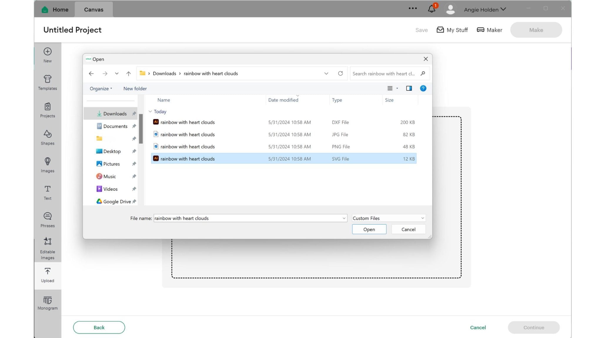This screenshot has height=338, width=602.
Task: Collapse the Today file group
Action: point(150,111)
